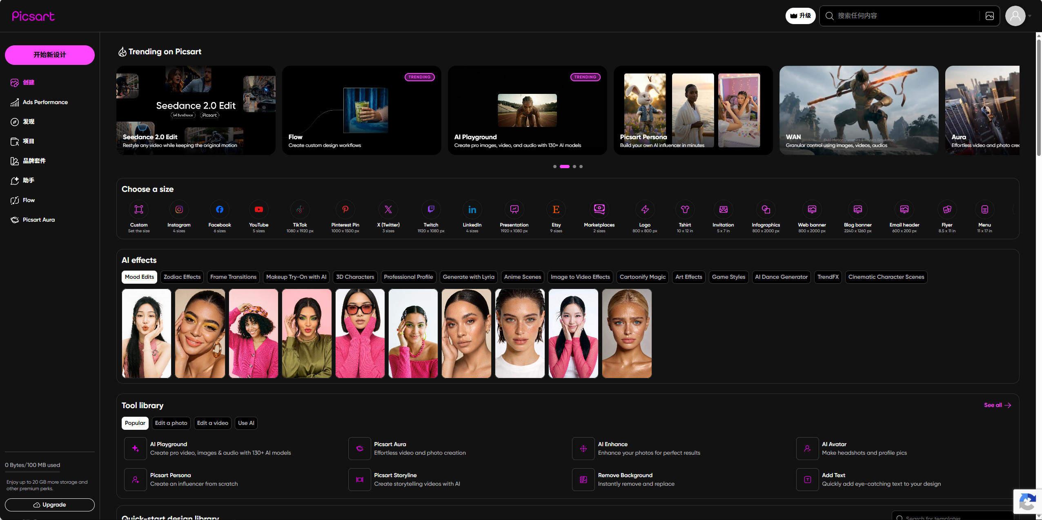Image resolution: width=1042 pixels, height=520 pixels.
Task: Switch to the Anime Scenes tab
Action: point(523,277)
